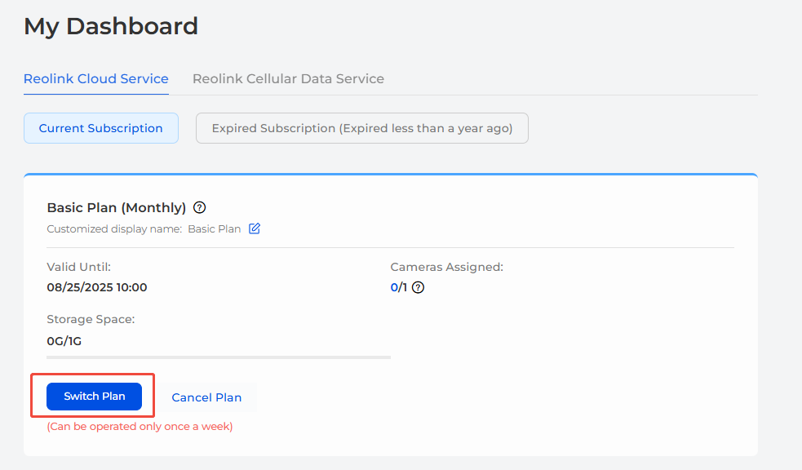The image size is (802, 470).
Task: Click the Switch Plan button
Action: 94,397
